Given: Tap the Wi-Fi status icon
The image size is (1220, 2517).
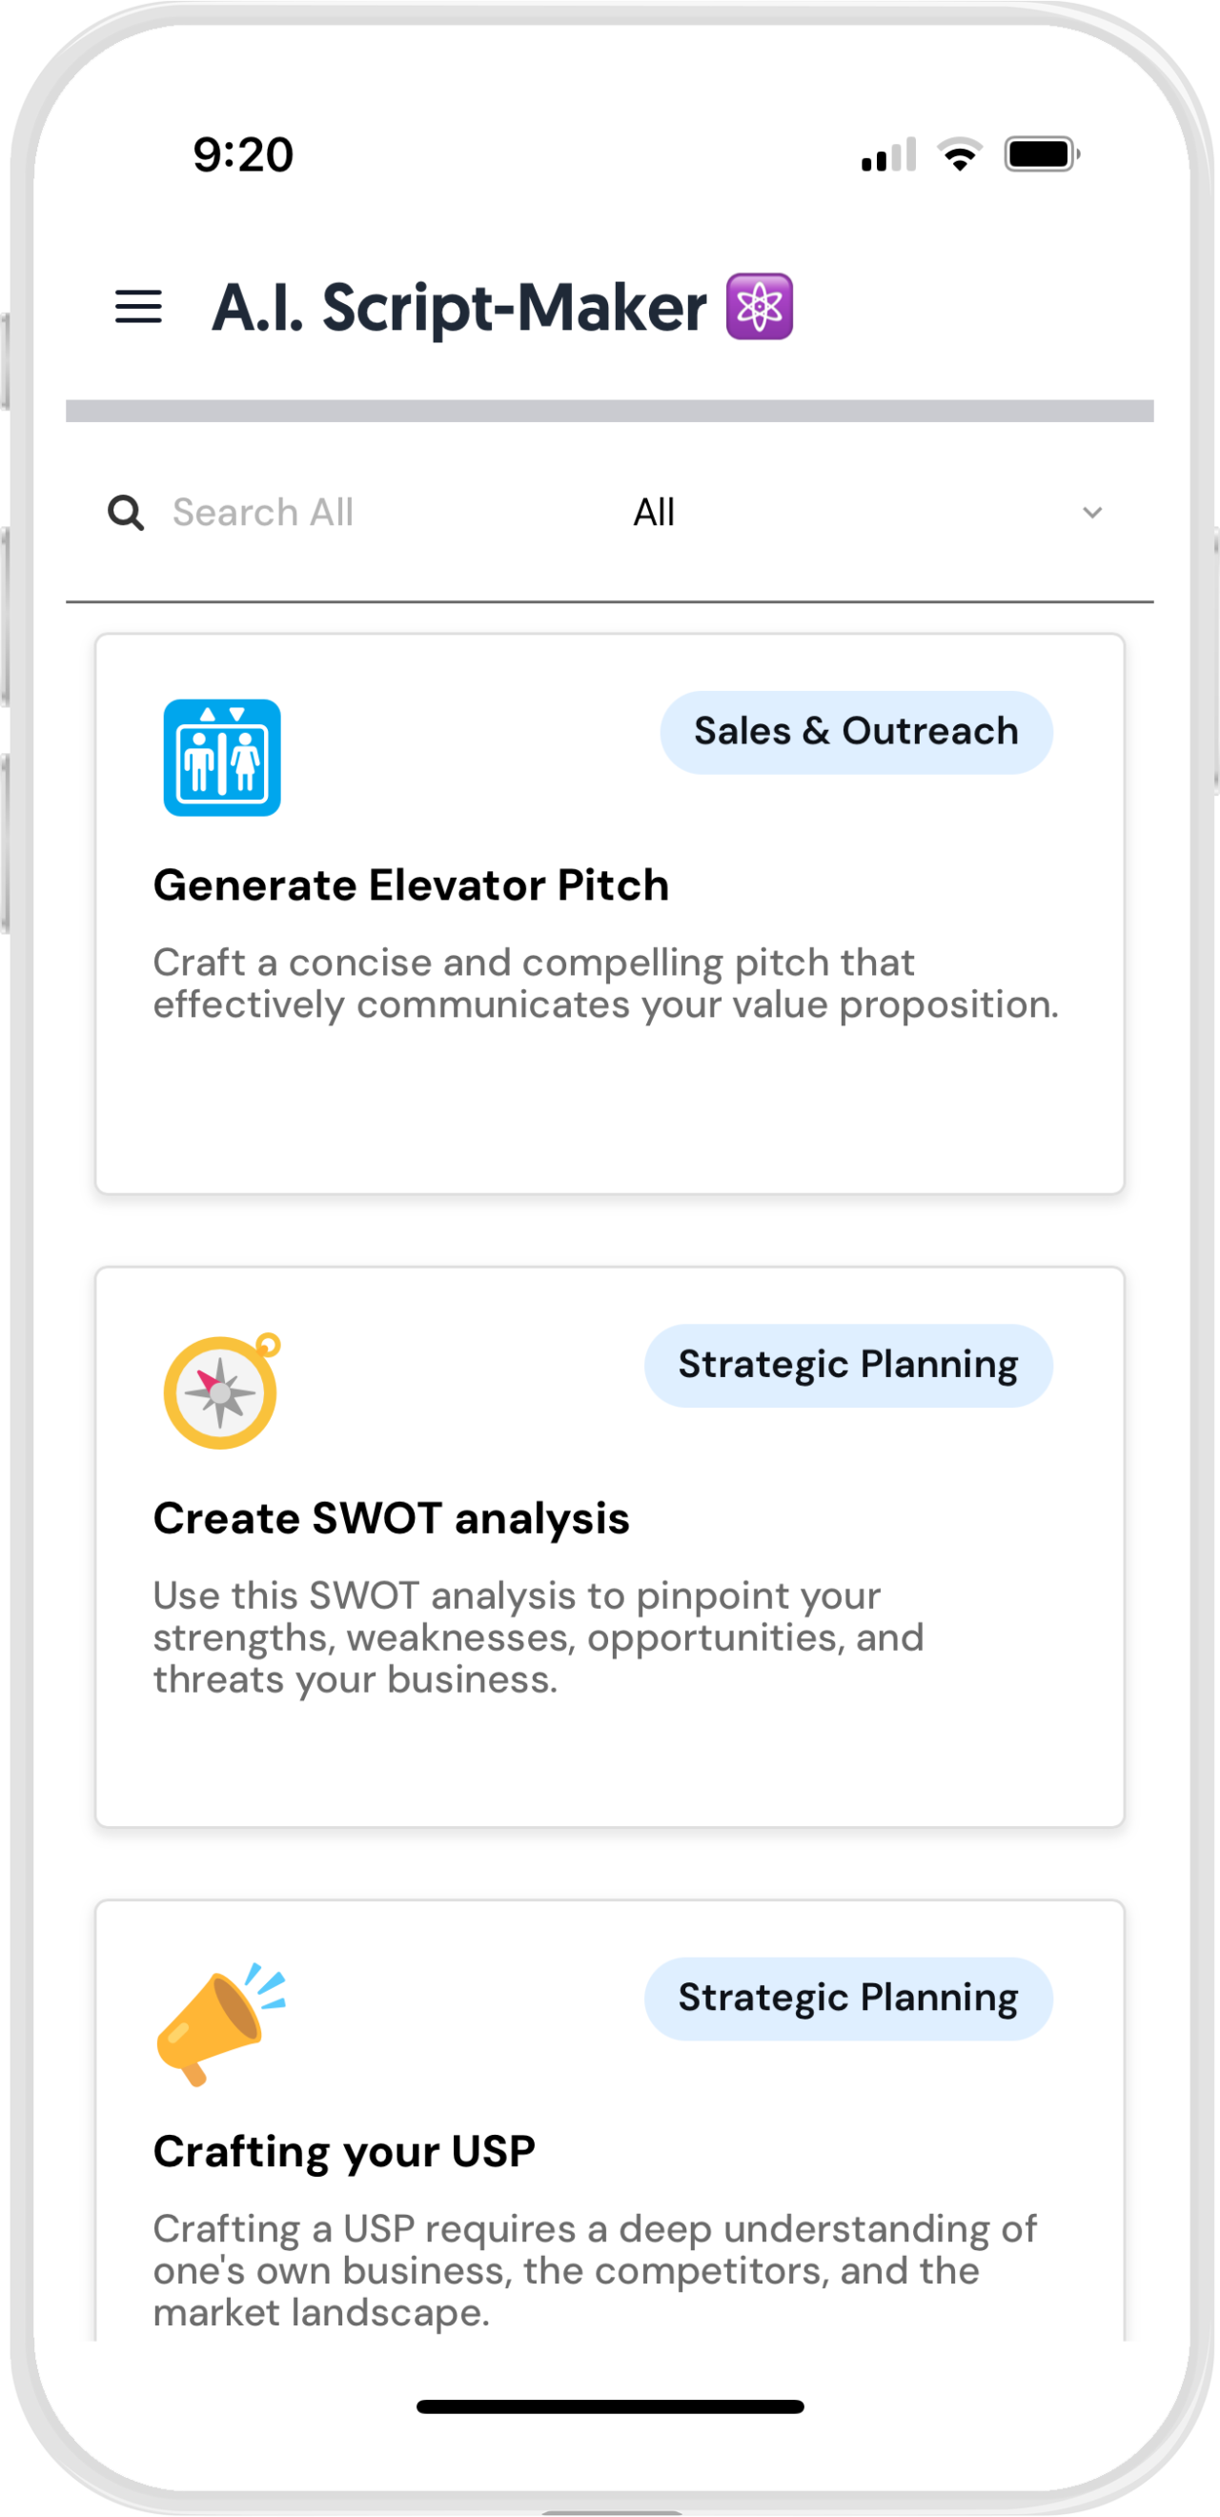Looking at the screenshot, I should pyautogui.click(x=959, y=154).
